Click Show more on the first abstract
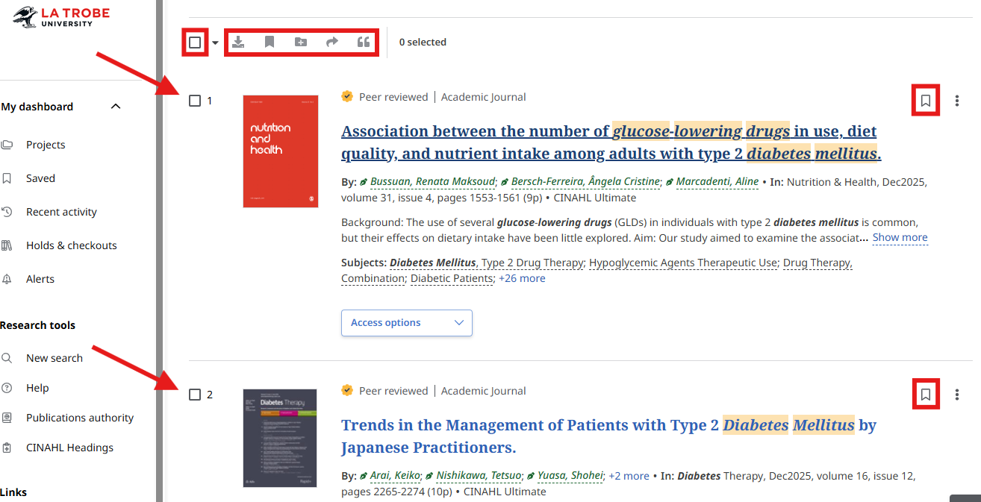Image resolution: width=981 pixels, height=502 pixels. coord(900,238)
